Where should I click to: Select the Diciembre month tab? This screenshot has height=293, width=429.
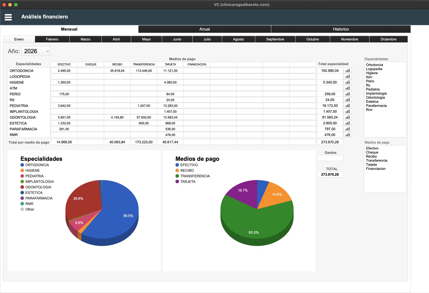pyautogui.click(x=388, y=39)
